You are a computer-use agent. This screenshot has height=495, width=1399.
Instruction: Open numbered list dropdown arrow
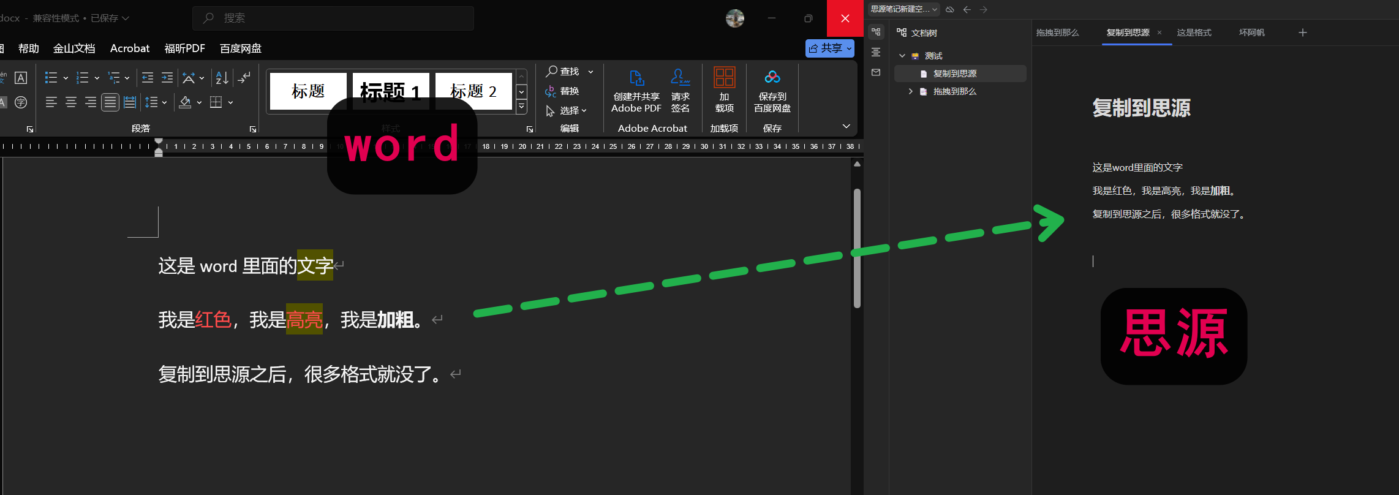click(97, 78)
